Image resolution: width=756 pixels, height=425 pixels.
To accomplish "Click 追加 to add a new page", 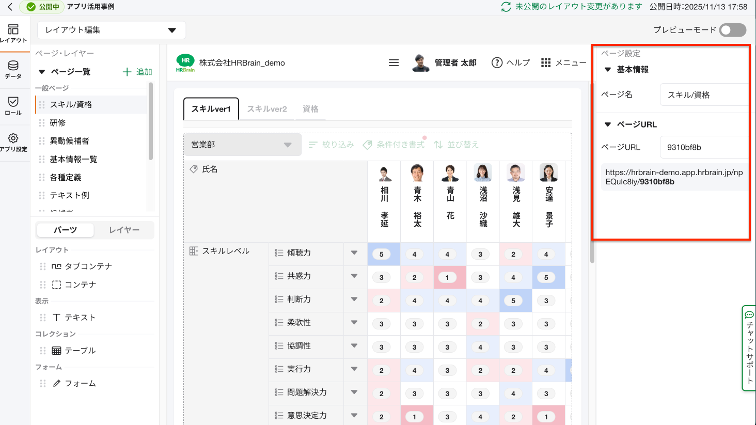I will pyautogui.click(x=136, y=72).
